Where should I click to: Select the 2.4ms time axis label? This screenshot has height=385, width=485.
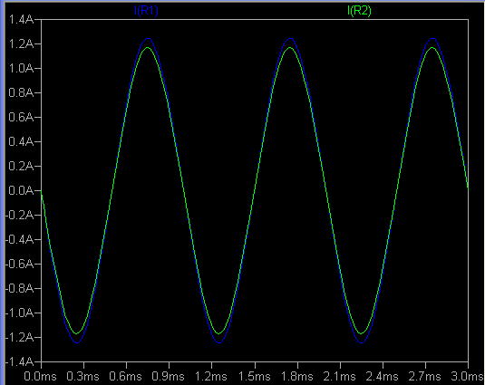pos(383,376)
